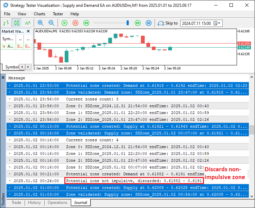255x208 pixels.
Task: Select the 'Potential zone not impulsive, discarded' row
Action: pyautogui.click(x=128, y=181)
